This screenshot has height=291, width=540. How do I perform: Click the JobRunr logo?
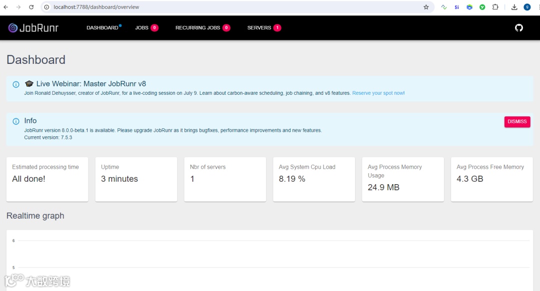pos(33,28)
